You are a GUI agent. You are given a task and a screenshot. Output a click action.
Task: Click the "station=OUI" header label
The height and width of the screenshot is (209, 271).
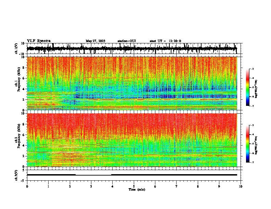(127, 41)
